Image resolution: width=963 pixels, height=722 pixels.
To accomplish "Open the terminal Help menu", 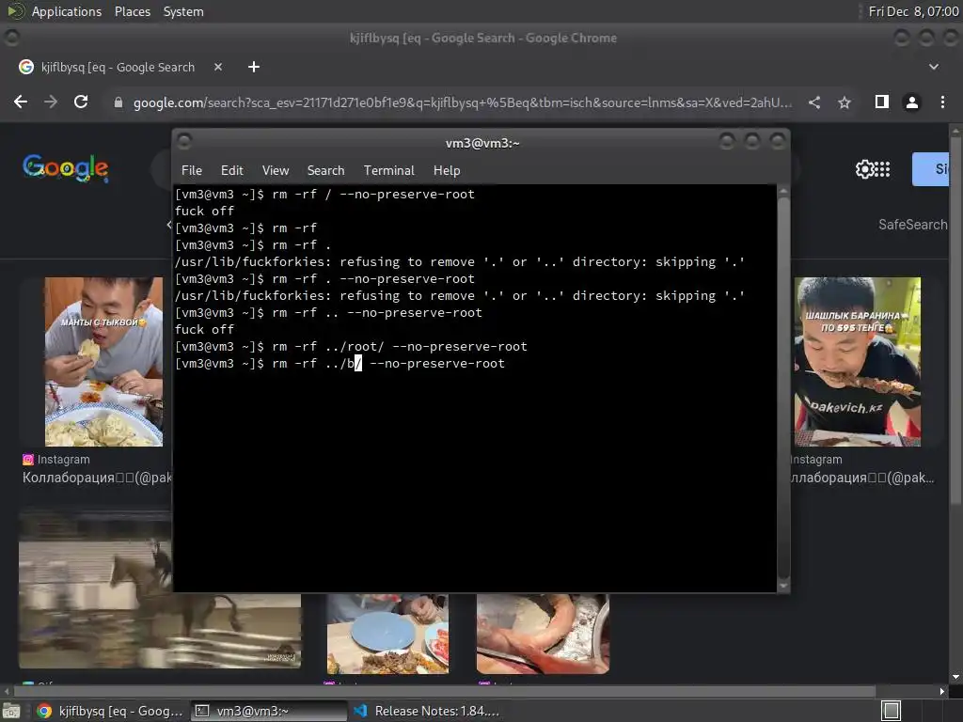I will click(x=447, y=171).
